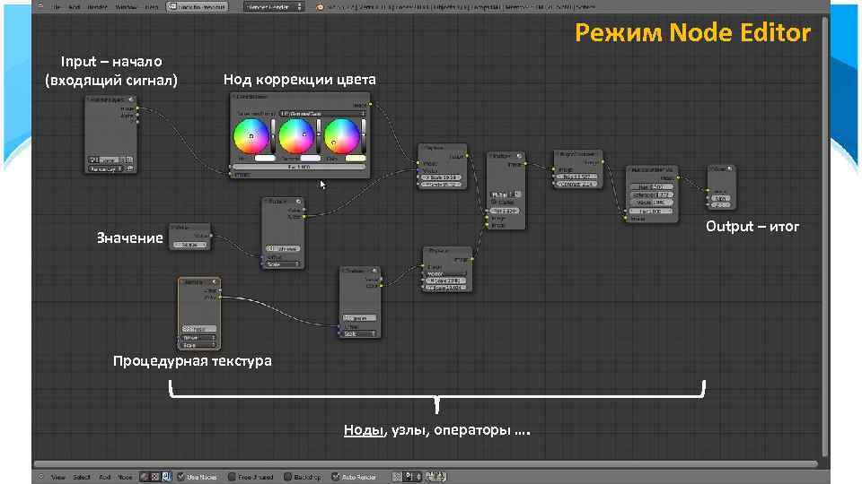Click the Contrast field on the Bright/Contrast node
This screenshot has height=484, width=862.
[x=577, y=184]
